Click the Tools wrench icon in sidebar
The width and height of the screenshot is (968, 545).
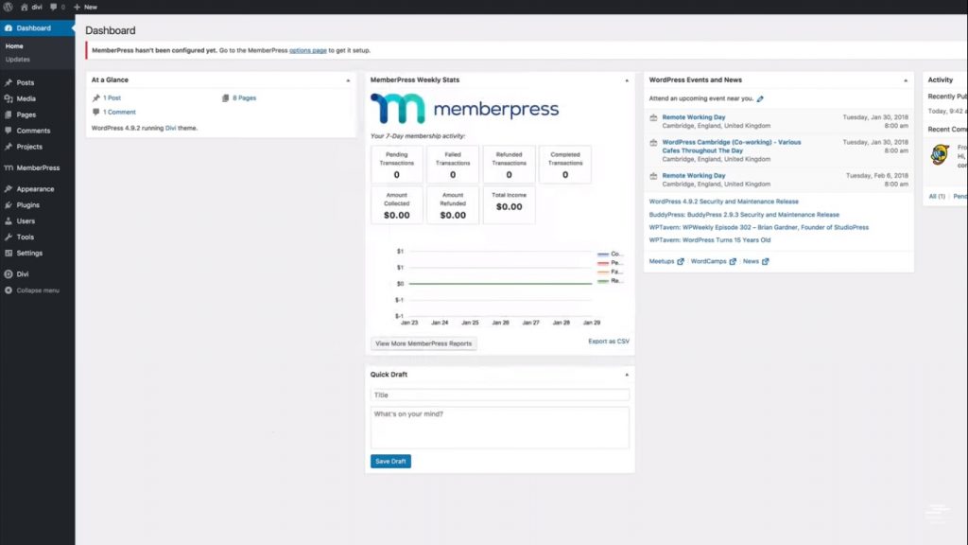coord(8,237)
